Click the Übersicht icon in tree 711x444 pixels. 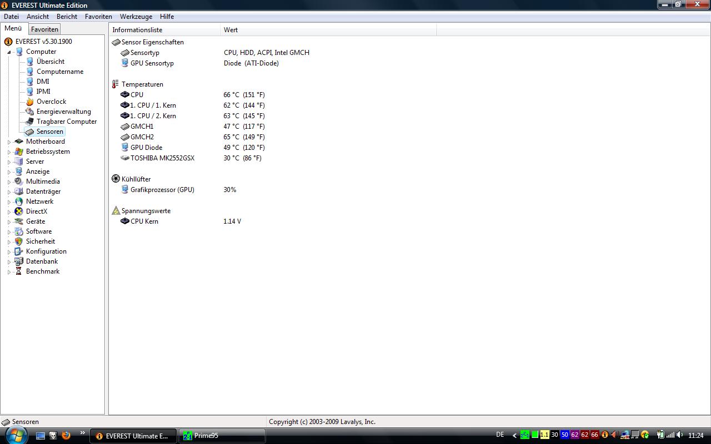point(29,62)
